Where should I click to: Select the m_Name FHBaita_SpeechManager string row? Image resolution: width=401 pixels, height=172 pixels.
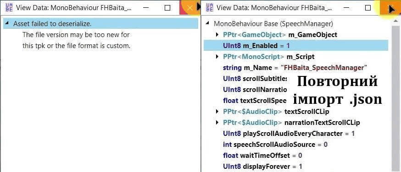295,68
